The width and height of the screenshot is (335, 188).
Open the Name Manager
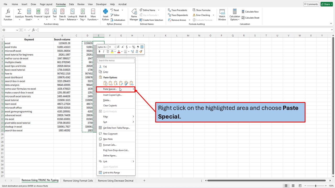134,15
